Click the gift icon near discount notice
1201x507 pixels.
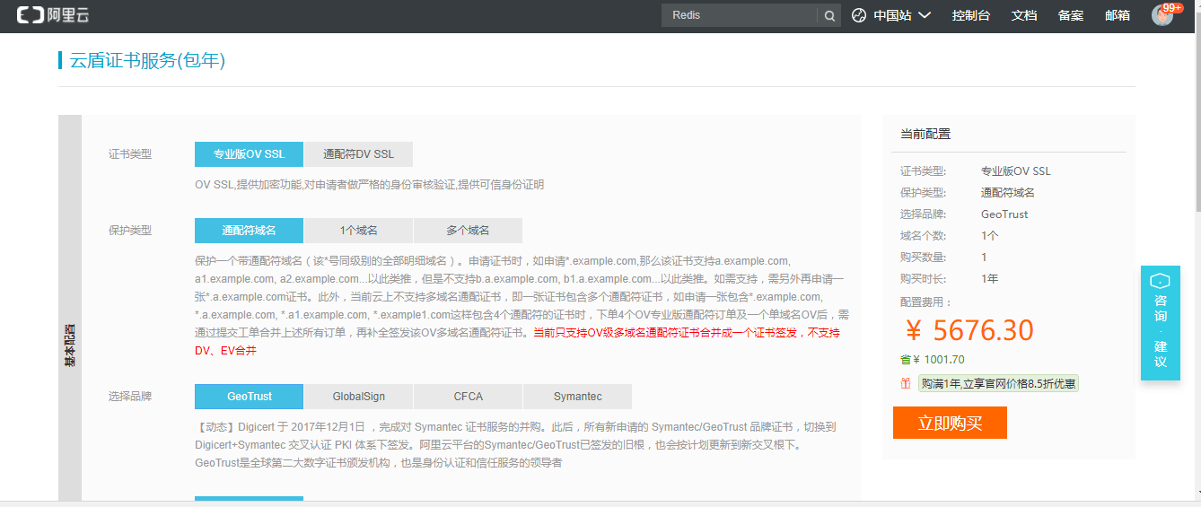click(x=905, y=383)
